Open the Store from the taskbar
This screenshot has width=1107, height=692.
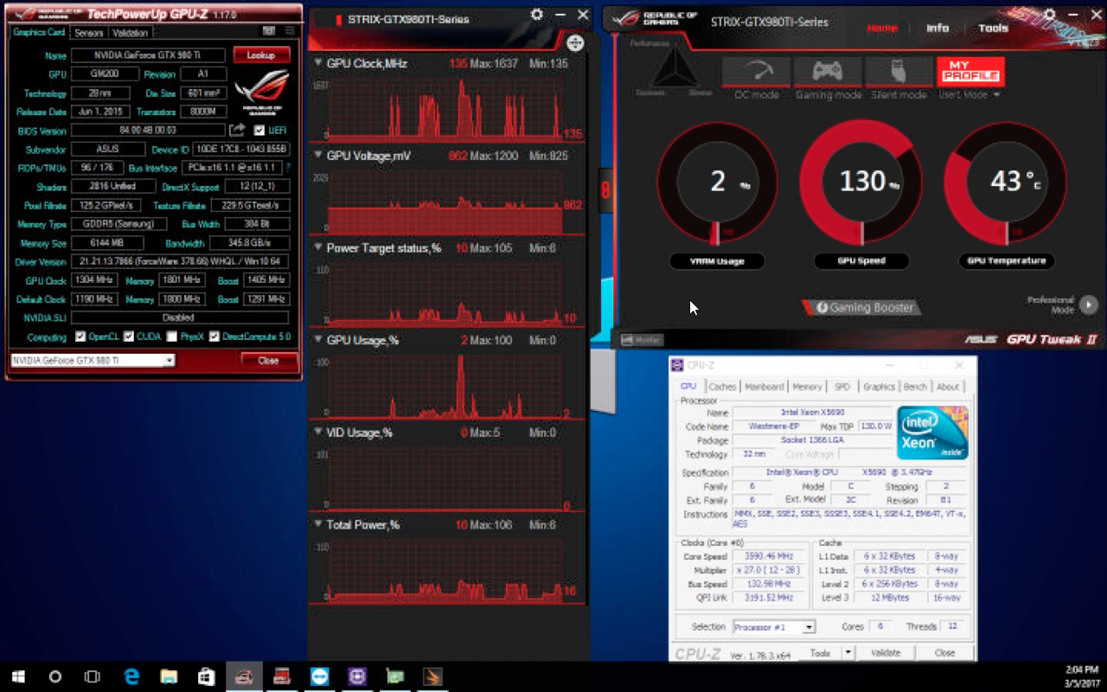206,676
